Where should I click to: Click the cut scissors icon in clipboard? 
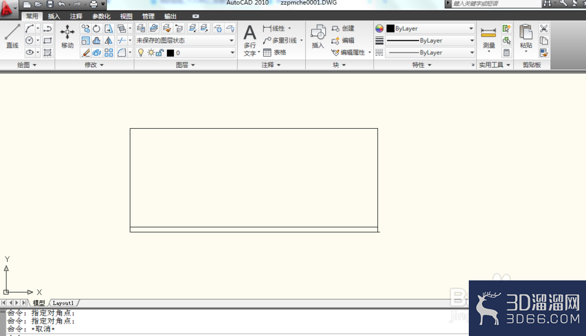pyautogui.click(x=544, y=28)
